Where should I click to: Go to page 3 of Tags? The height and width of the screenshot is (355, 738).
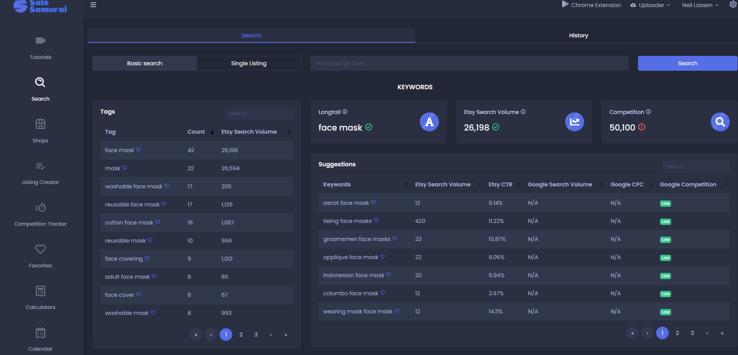pos(256,335)
